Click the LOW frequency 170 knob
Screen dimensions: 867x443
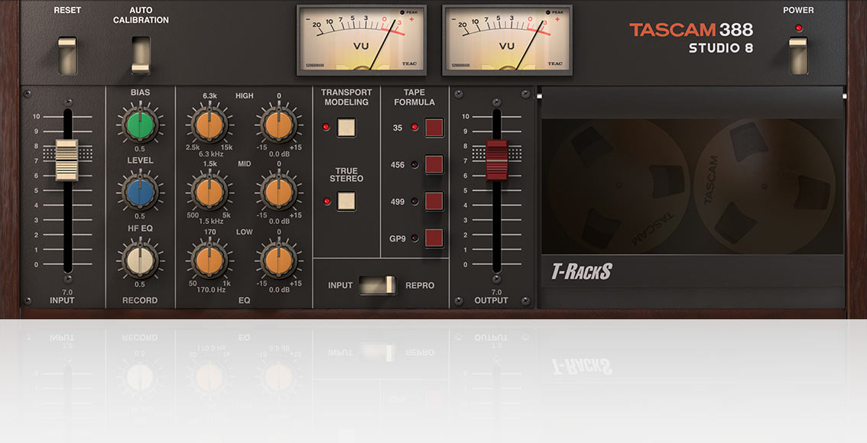[x=209, y=260]
